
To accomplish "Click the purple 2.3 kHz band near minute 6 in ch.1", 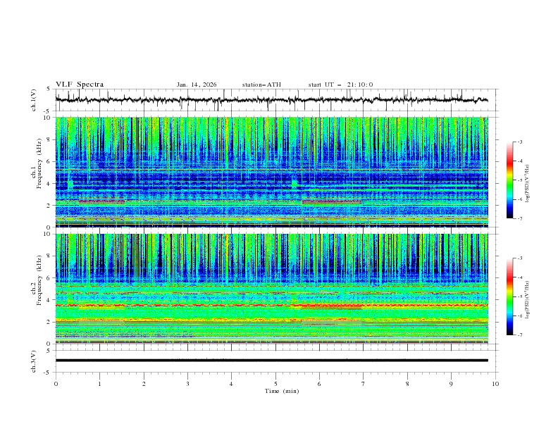I will pos(331,202).
